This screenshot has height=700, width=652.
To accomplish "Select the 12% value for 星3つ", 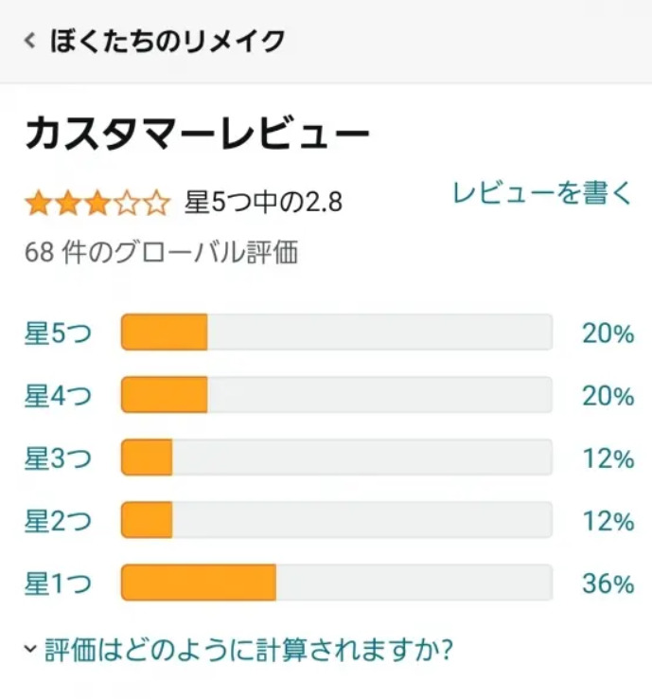I will tap(607, 458).
